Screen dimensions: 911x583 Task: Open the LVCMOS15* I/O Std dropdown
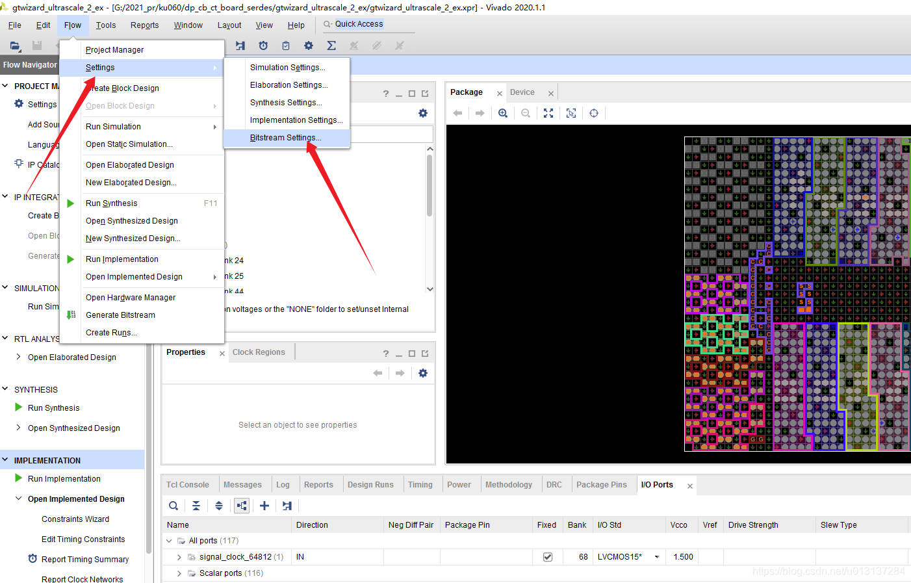point(657,557)
